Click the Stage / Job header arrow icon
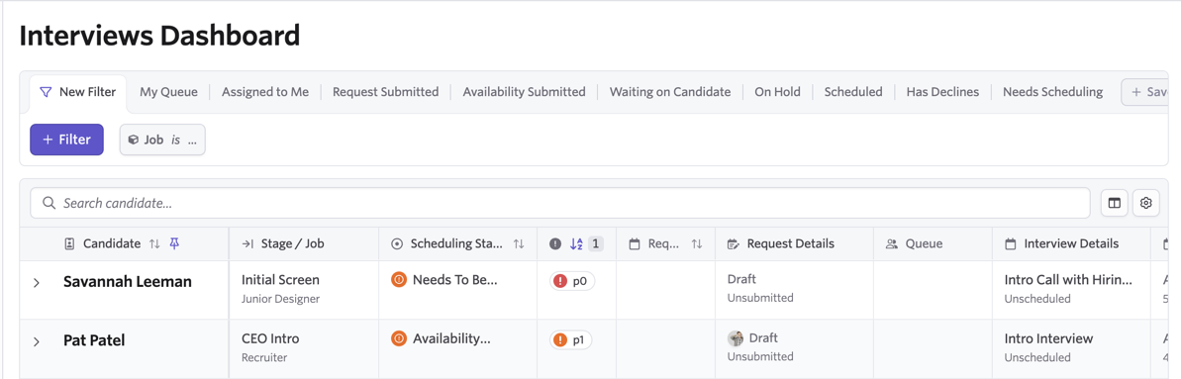1181x379 pixels. click(247, 243)
